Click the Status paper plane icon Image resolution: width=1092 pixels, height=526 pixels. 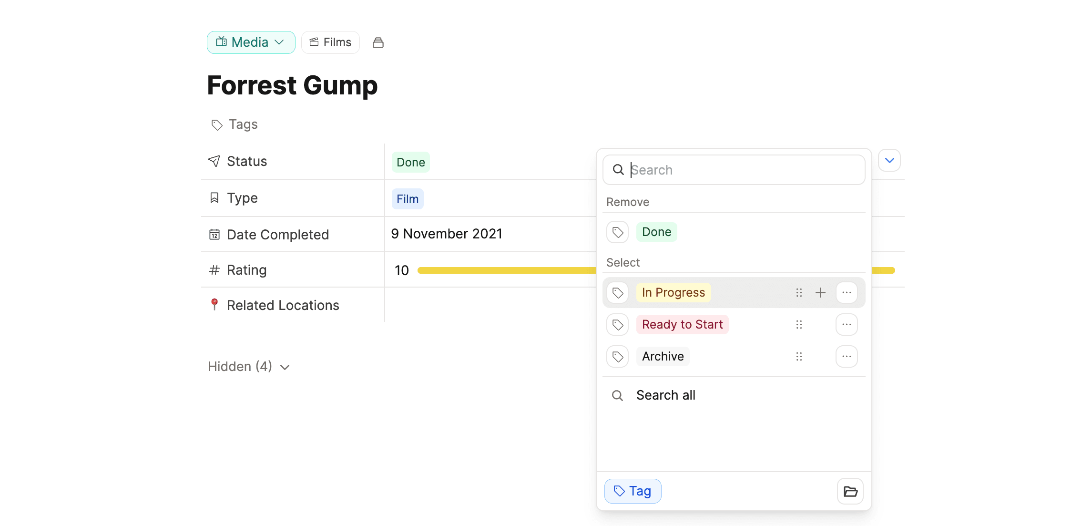(x=214, y=161)
